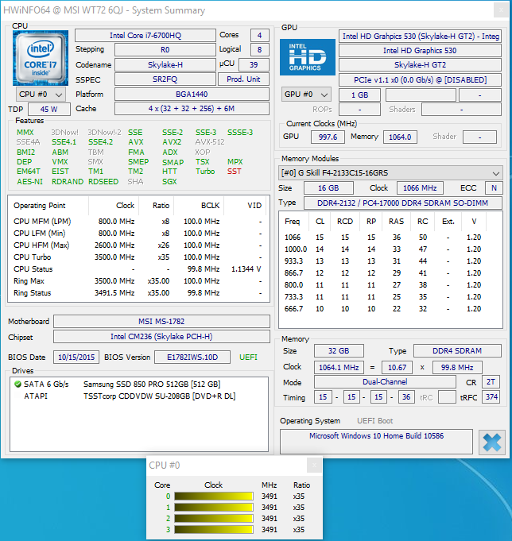
Task: Close the CPU #0 clock window
Action: [314, 465]
